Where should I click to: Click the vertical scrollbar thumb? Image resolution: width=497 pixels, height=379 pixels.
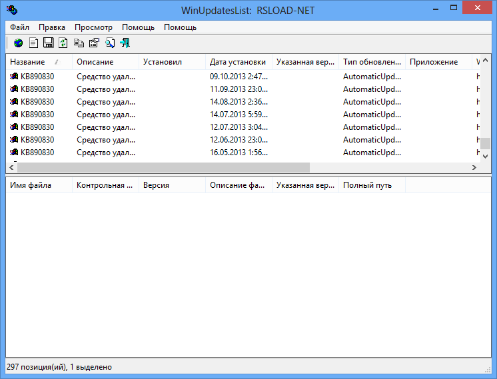[485, 143]
